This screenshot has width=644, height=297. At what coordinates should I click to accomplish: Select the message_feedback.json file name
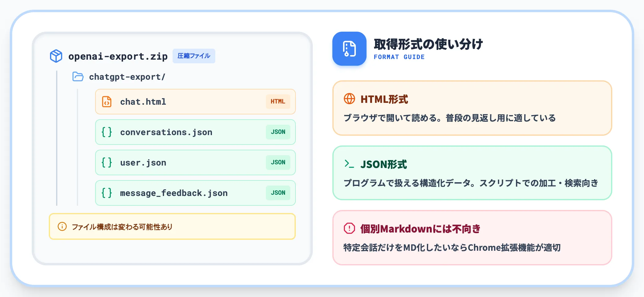pos(174,193)
